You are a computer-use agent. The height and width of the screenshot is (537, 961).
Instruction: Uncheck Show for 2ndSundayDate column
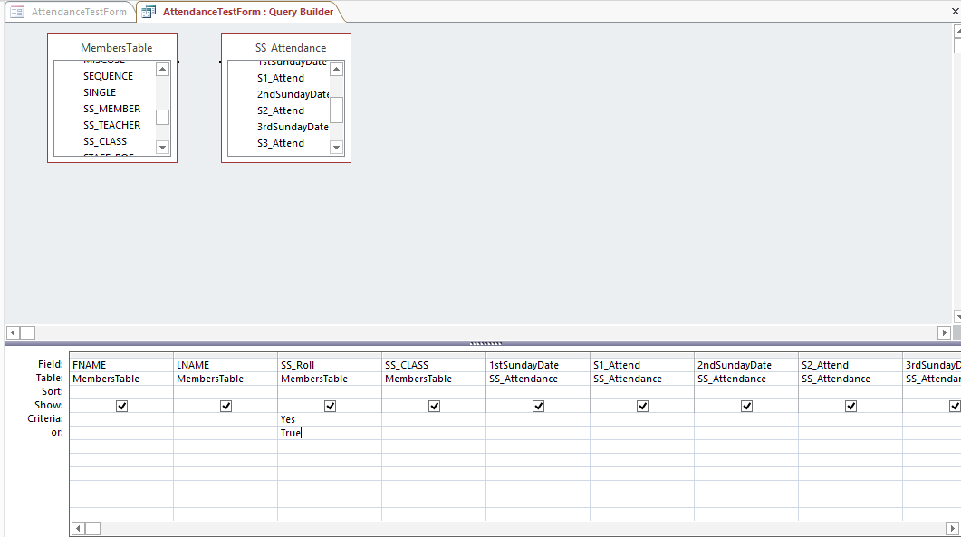pos(747,406)
